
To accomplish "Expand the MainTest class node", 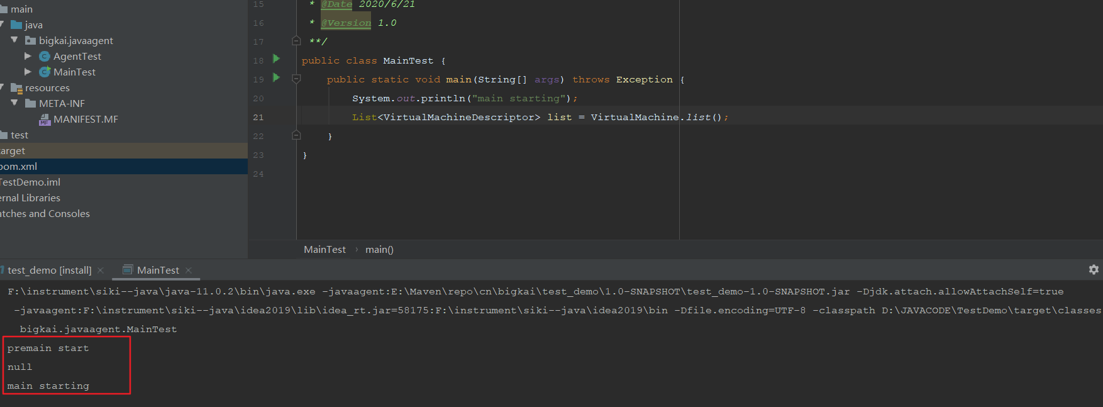I will (28, 72).
